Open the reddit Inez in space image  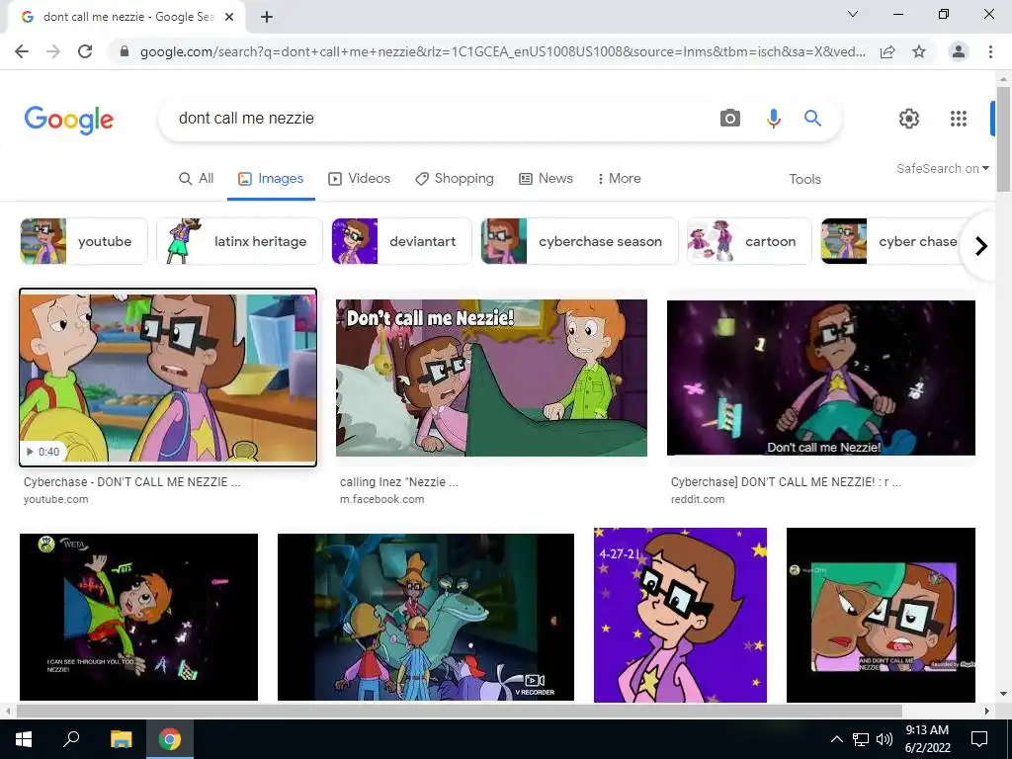[821, 378]
